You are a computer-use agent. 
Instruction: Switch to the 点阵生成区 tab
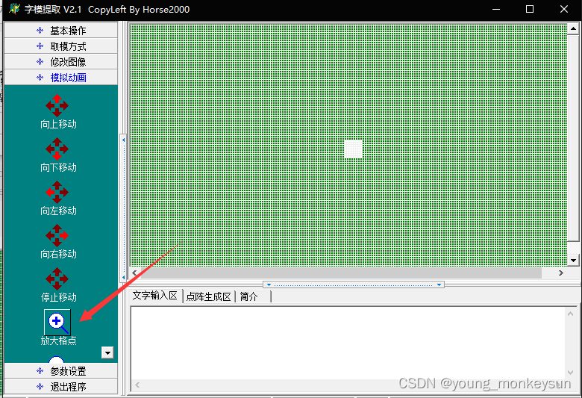[x=209, y=296]
